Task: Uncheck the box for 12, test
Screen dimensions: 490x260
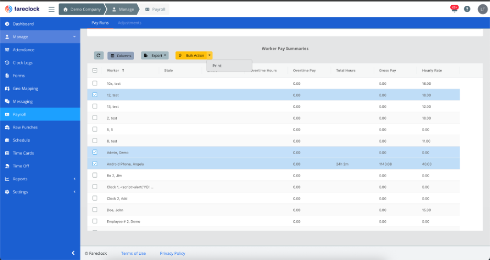Action: pyautogui.click(x=95, y=95)
